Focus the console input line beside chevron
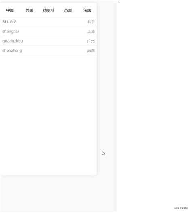This screenshot has width=192, height=213. [x=156, y=2]
